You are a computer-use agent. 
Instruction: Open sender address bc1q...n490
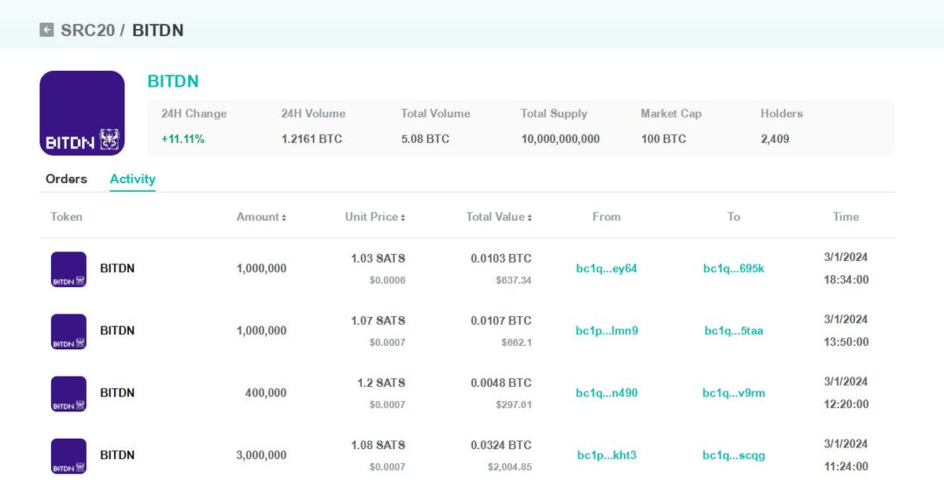coord(607,393)
